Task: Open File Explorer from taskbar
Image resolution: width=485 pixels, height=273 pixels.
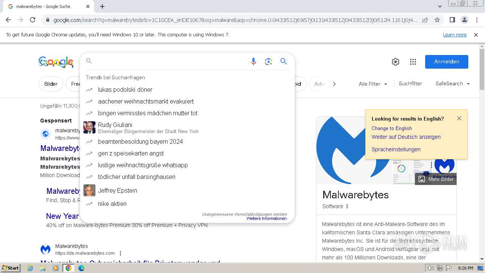Action: tap(43, 268)
